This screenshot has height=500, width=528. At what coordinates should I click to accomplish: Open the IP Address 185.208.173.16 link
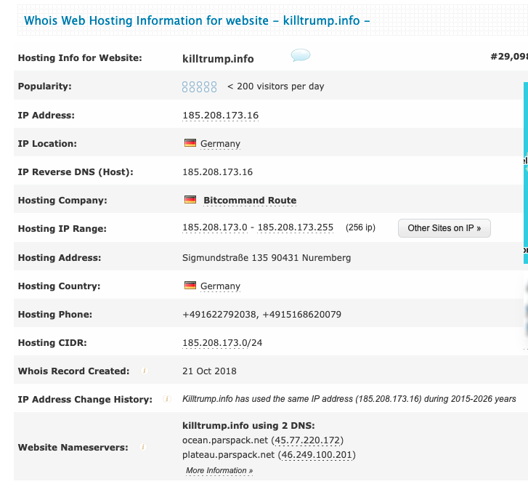(x=220, y=116)
